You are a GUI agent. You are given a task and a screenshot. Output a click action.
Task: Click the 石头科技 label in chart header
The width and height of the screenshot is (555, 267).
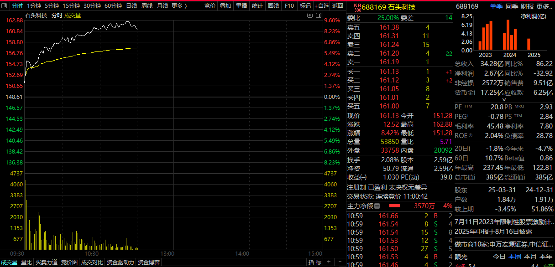tap(36, 15)
